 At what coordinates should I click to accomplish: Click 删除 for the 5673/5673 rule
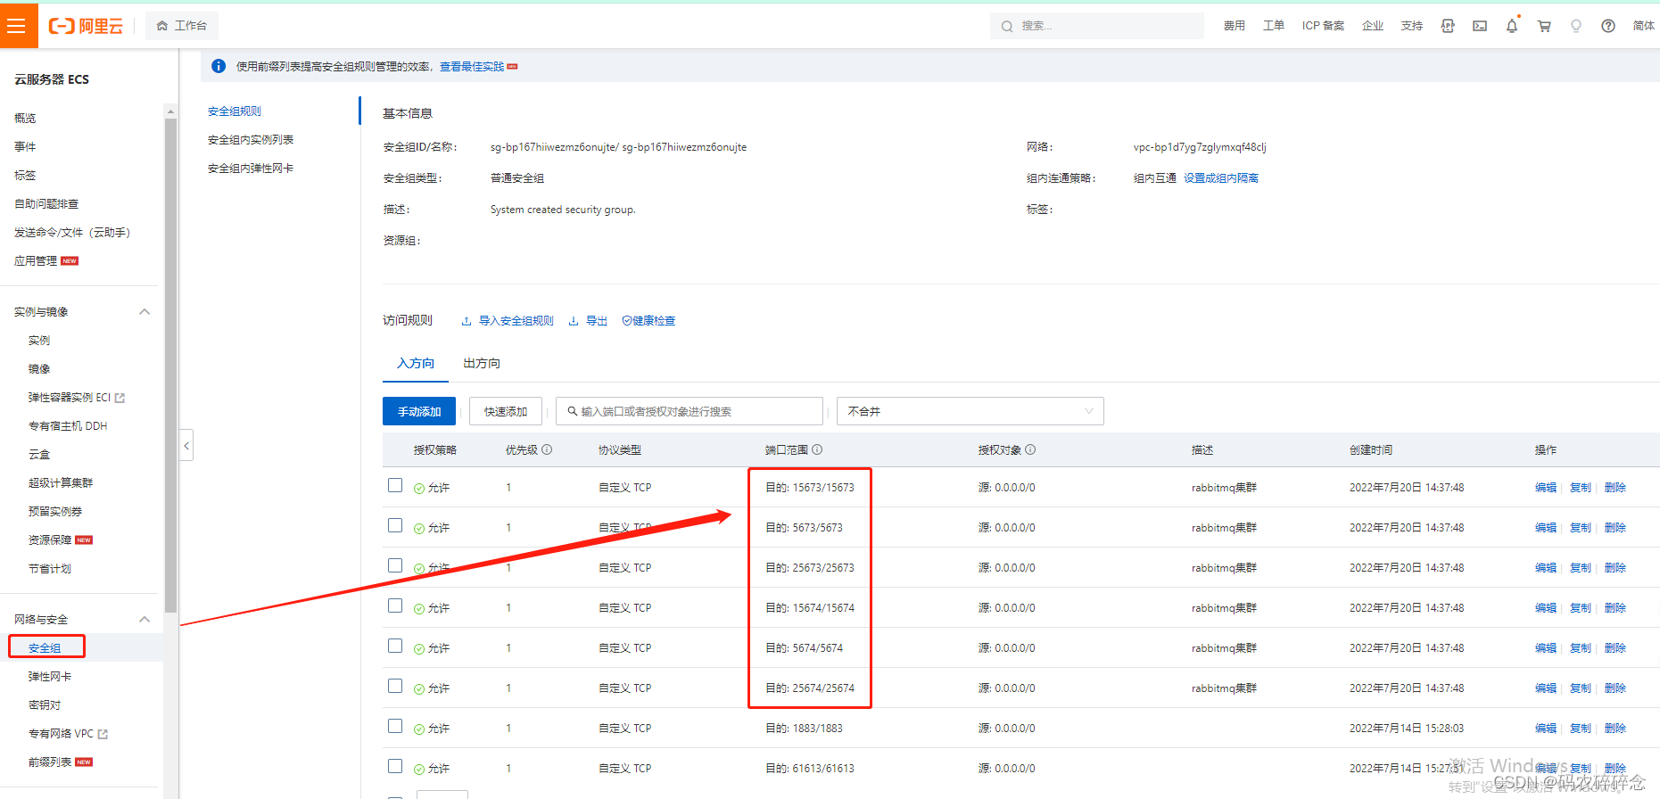click(x=1615, y=528)
